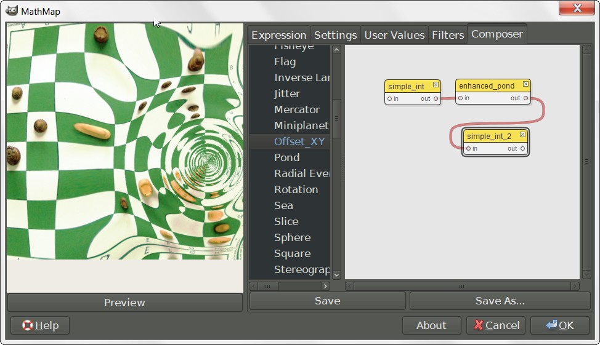Screen dimensions: 600x345
Task: Click the filter list vertical scrollbar thumb
Action: coord(336,119)
